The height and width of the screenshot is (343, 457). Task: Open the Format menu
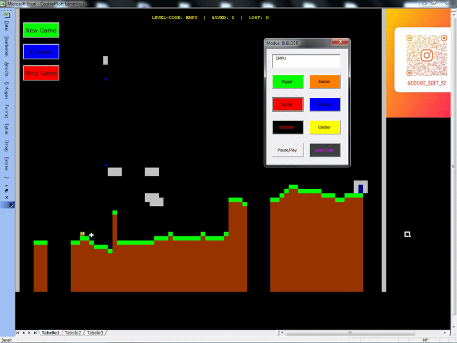(6, 111)
